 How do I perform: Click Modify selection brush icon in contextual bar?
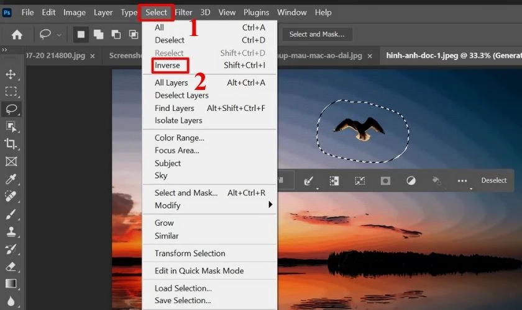(309, 181)
